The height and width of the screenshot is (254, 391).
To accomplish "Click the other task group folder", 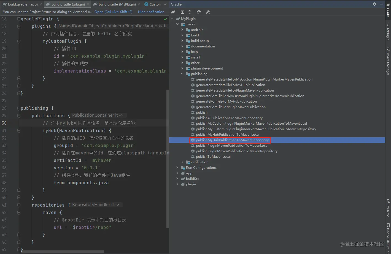I will (x=193, y=63).
